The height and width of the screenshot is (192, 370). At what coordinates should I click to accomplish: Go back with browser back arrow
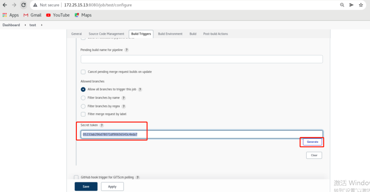5,5
